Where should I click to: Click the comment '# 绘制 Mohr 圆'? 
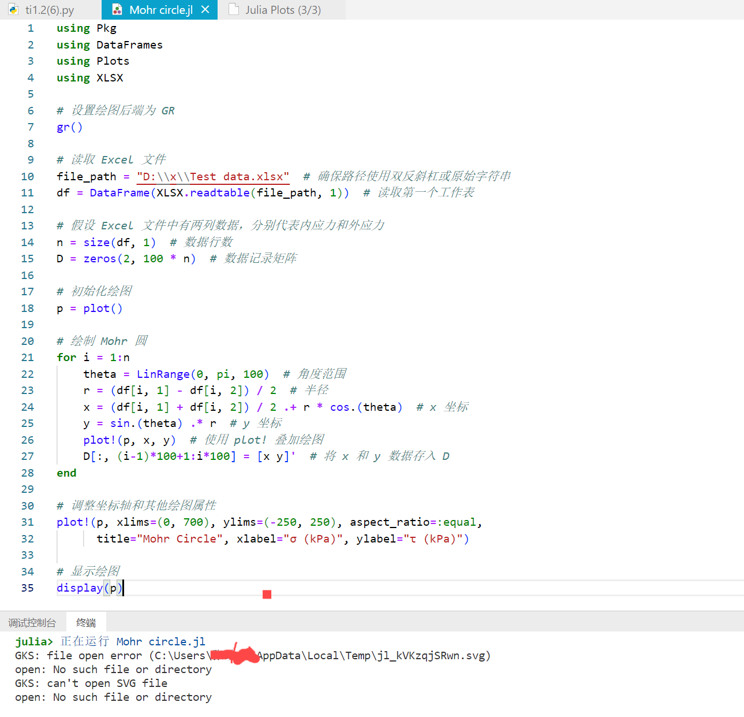(x=102, y=341)
